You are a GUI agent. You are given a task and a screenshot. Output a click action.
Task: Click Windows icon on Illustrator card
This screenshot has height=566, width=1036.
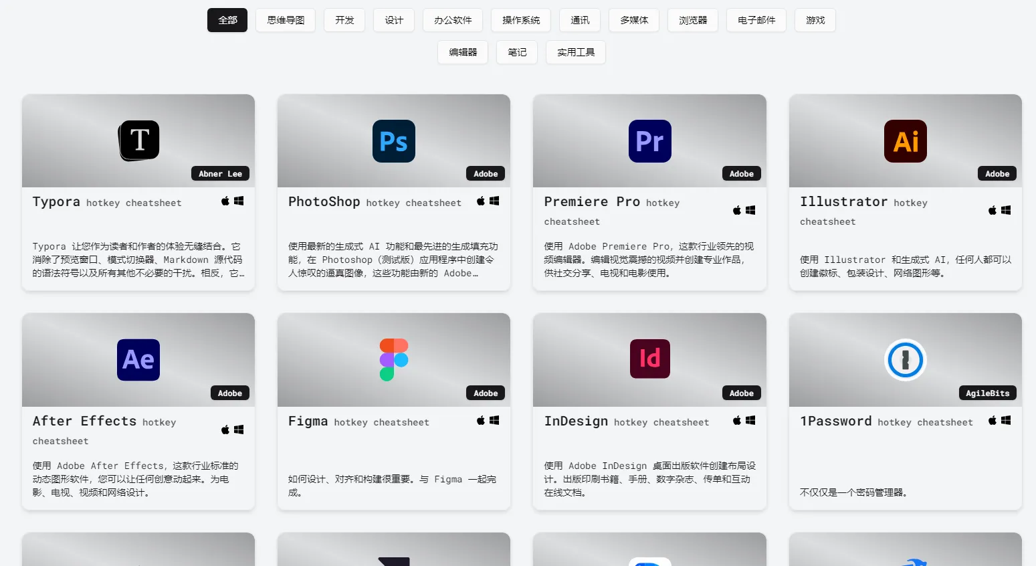click(1006, 210)
